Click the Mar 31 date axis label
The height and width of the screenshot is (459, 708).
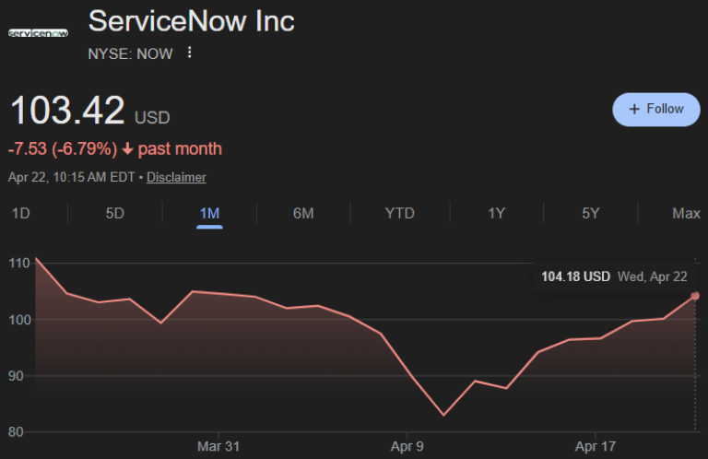click(x=218, y=446)
